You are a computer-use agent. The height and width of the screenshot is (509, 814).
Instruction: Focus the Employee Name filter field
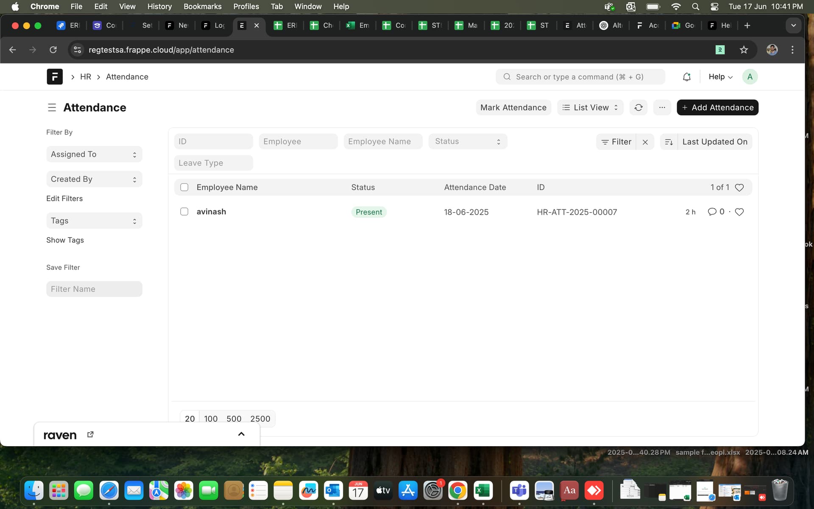383,142
